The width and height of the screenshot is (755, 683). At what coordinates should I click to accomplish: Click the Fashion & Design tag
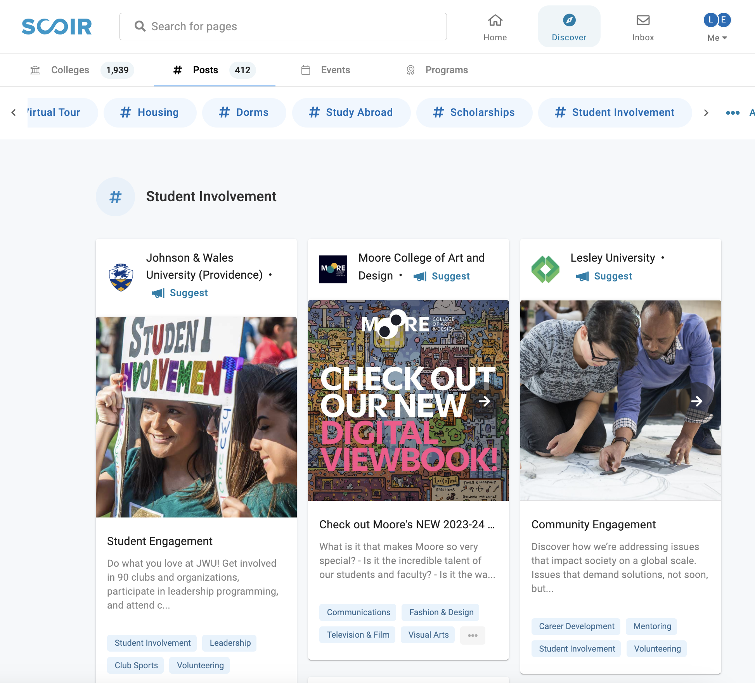click(441, 612)
